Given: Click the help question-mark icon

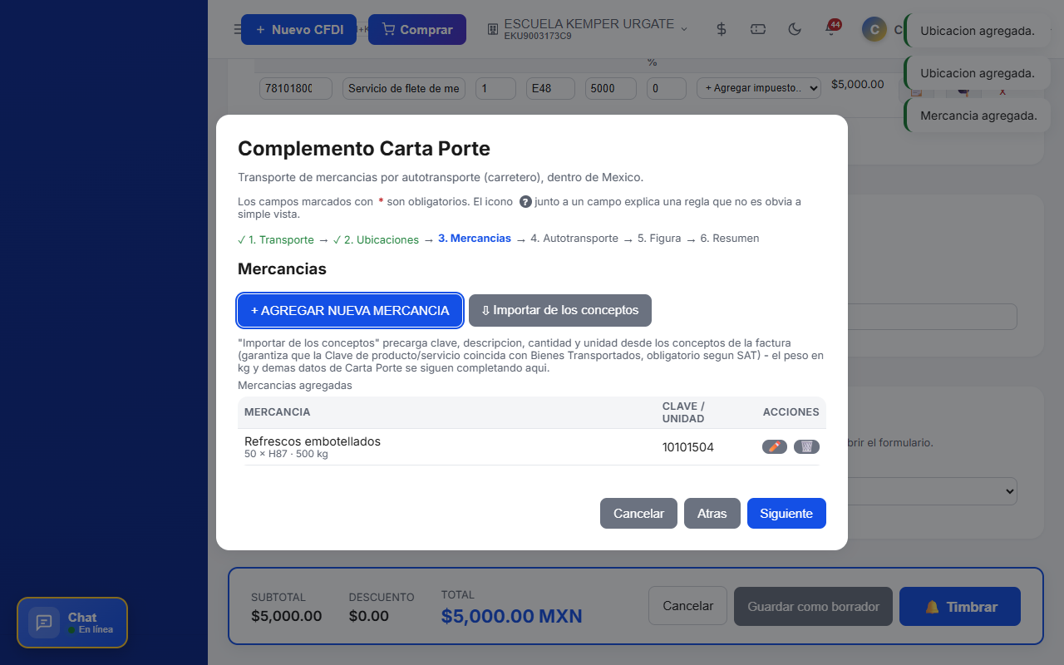Looking at the screenshot, I should tap(525, 202).
